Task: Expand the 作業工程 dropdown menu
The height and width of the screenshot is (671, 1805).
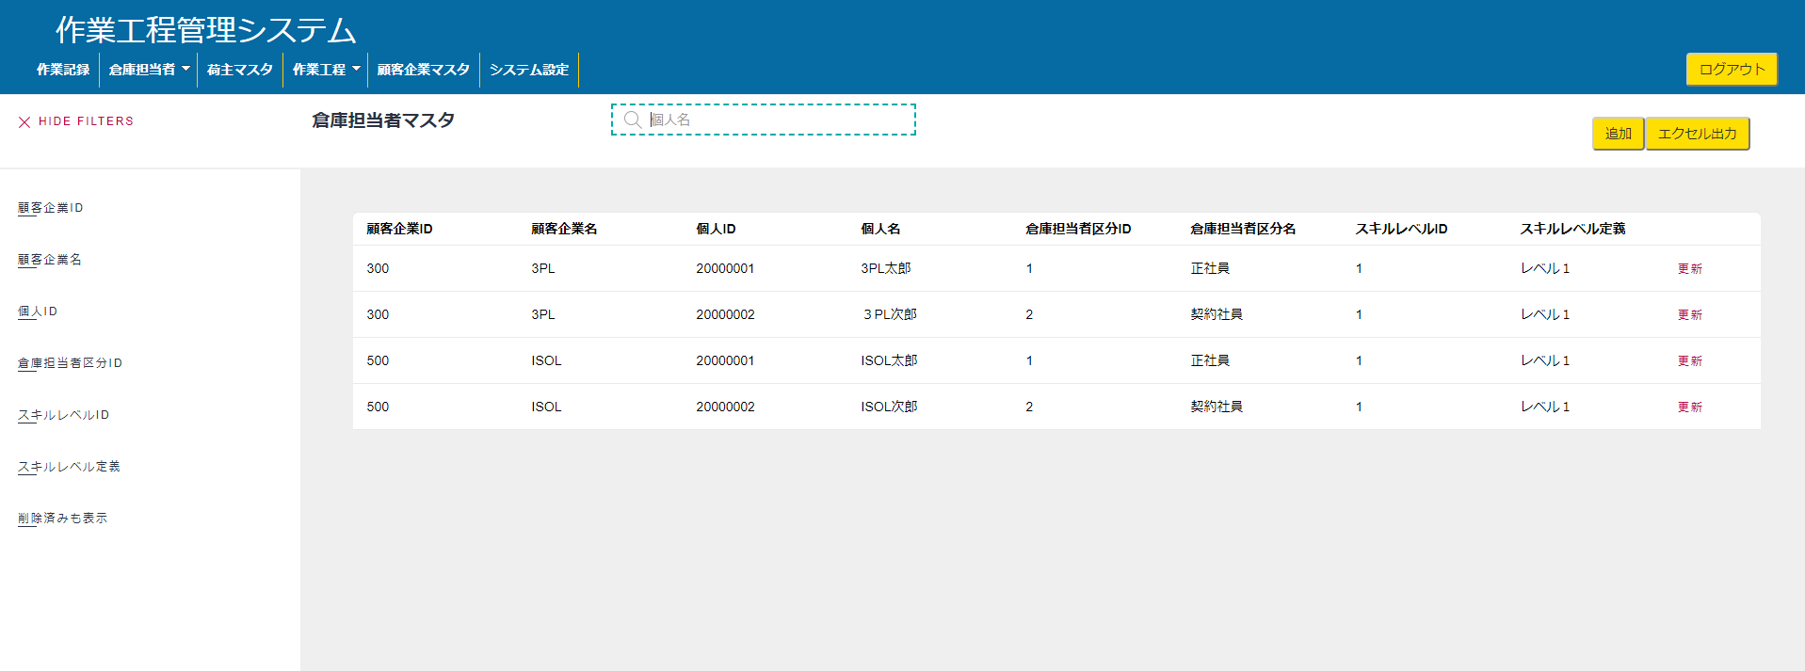Action: 326,70
